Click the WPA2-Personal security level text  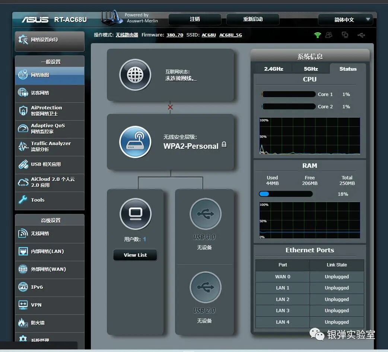(x=191, y=146)
